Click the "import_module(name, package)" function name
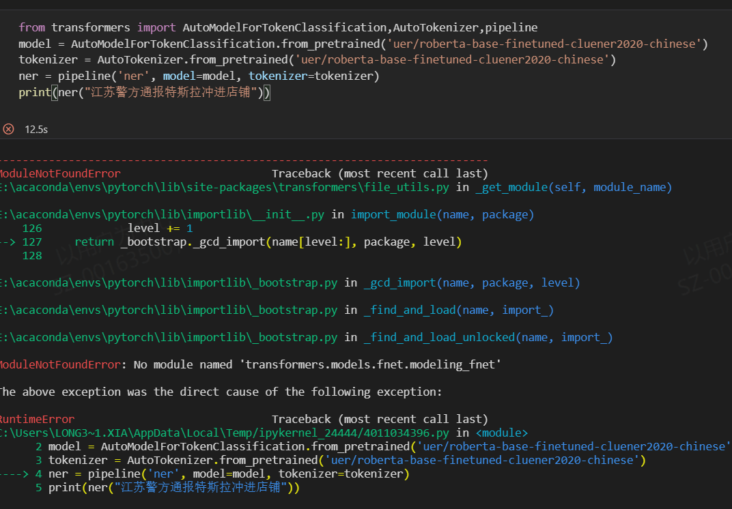 click(x=442, y=215)
